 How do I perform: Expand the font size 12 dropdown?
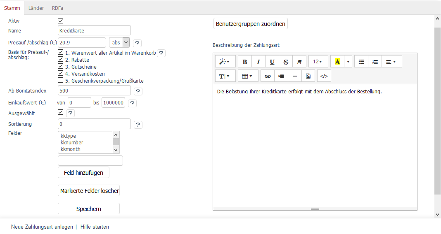click(318, 62)
